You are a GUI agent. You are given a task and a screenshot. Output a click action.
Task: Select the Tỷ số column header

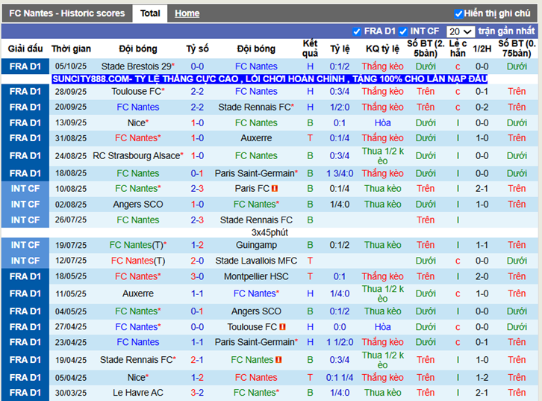click(197, 49)
